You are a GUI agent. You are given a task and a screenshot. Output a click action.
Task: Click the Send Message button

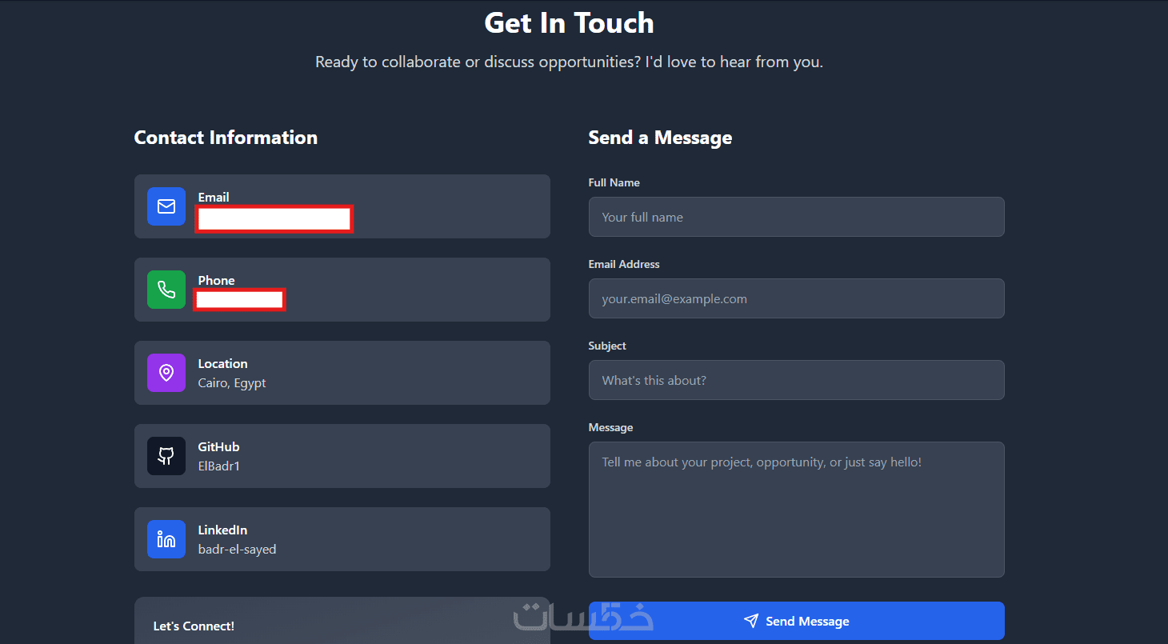[796, 621]
